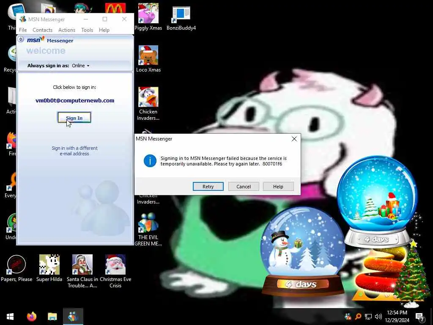
Task: Click the MSN Messenger taskbar button
Action: (73, 317)
